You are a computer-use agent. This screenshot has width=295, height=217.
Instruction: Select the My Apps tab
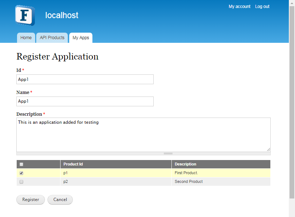[x=81, y=38]
